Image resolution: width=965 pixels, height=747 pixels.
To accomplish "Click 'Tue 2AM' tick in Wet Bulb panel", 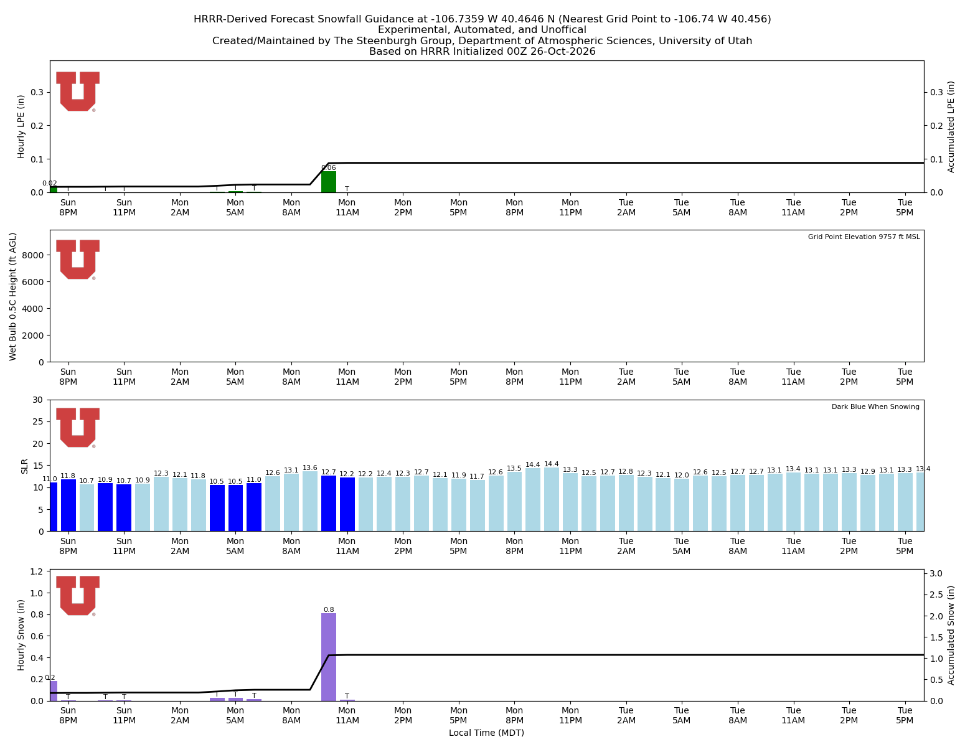I will [626, 377].
